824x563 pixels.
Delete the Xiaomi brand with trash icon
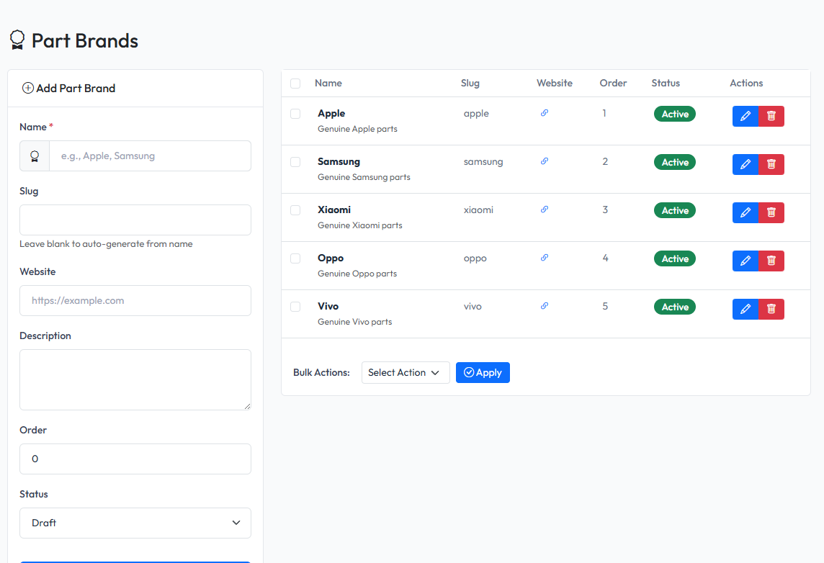[771, 212]
